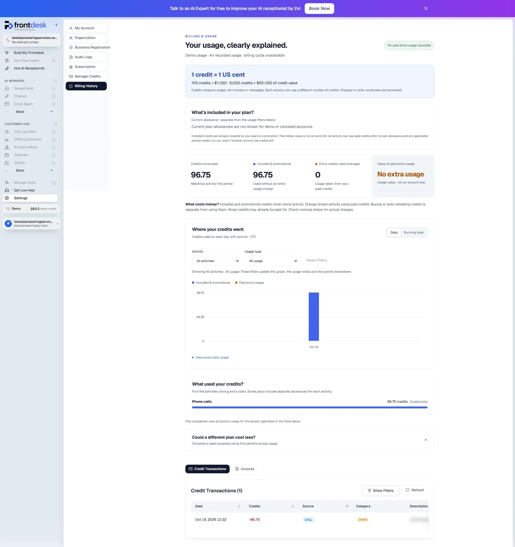Expand Could a different plan cost less
515x547 pixels.
[309, 440]
